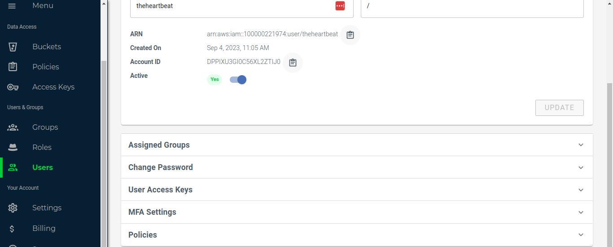This screenshot has width=613, height=247.
Task: Click the Access Keys key icon
Action: [13, 87]
